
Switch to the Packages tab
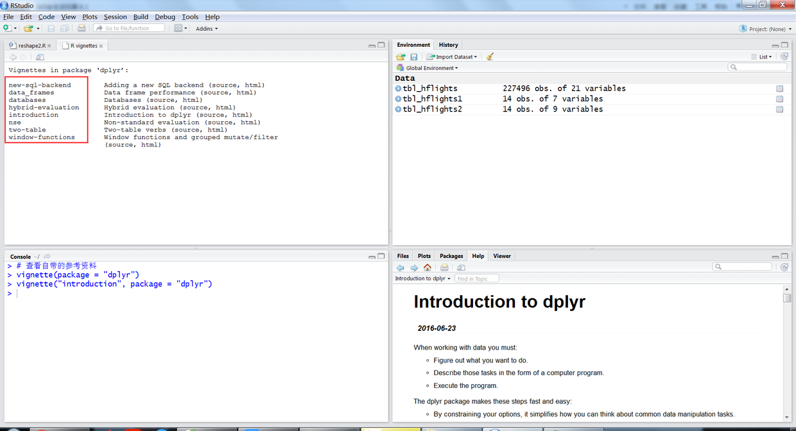point(451,256)
